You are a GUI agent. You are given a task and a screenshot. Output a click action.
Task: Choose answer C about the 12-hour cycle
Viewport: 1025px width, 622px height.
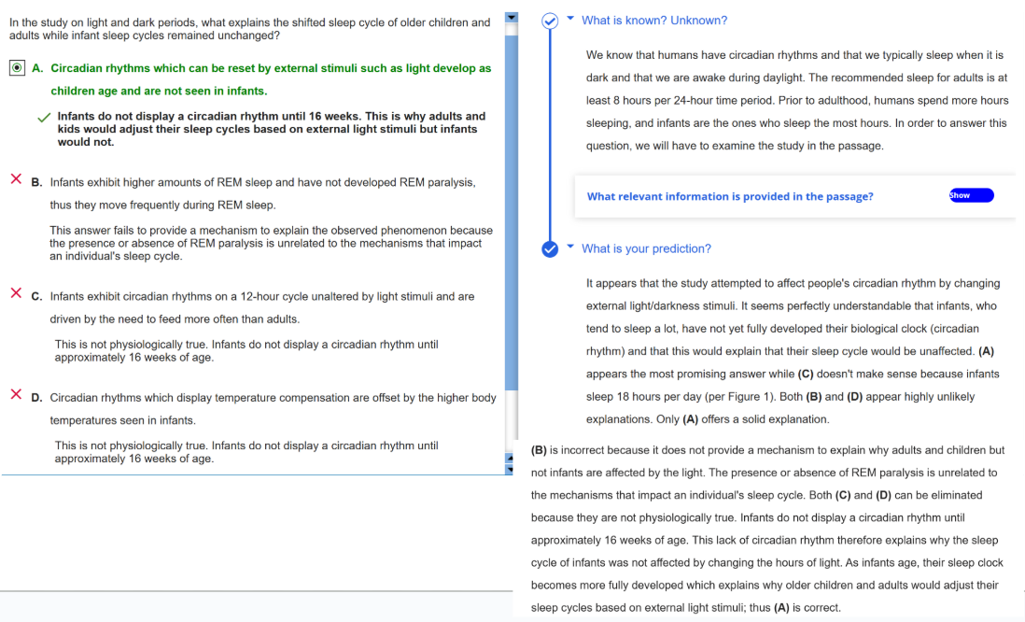coord(261,296)
